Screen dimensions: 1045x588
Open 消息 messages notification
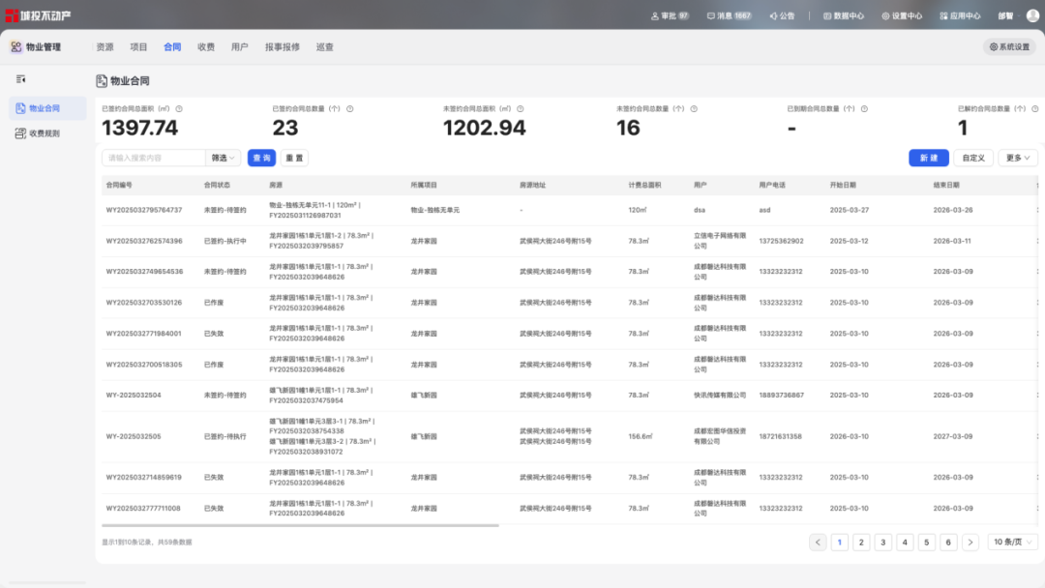coord(729,15)
